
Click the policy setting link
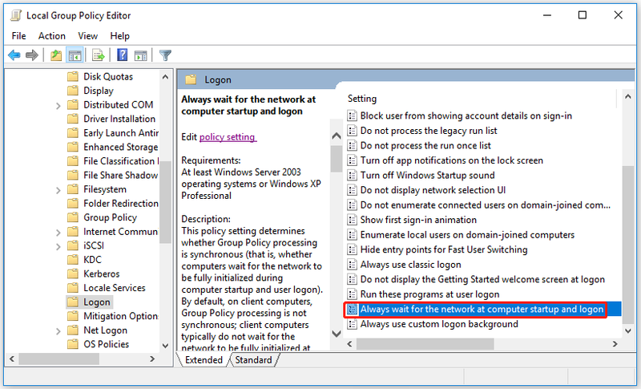[x=228, y=137]
